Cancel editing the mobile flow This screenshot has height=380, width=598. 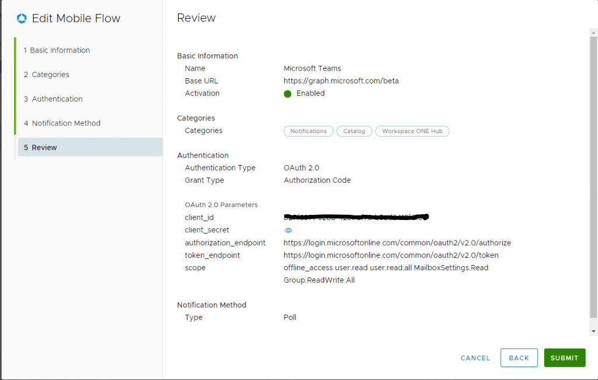(475, 358)
